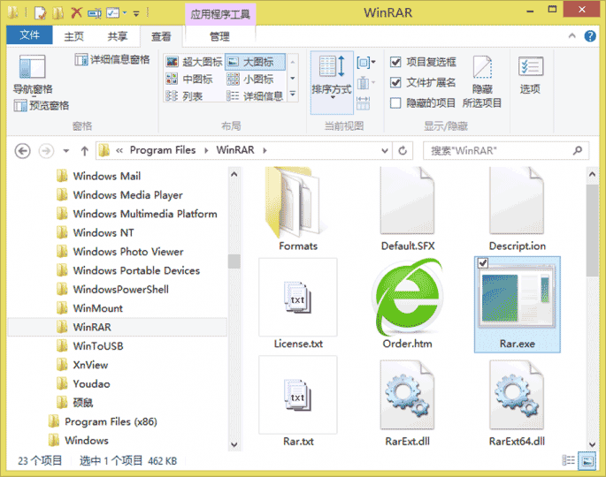The image size is (606, 477).
Task: Choose Details layout
Action: tap(255, 95)
